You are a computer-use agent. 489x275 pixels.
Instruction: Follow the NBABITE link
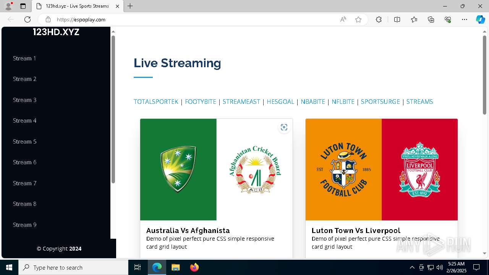tap(313, 102)
